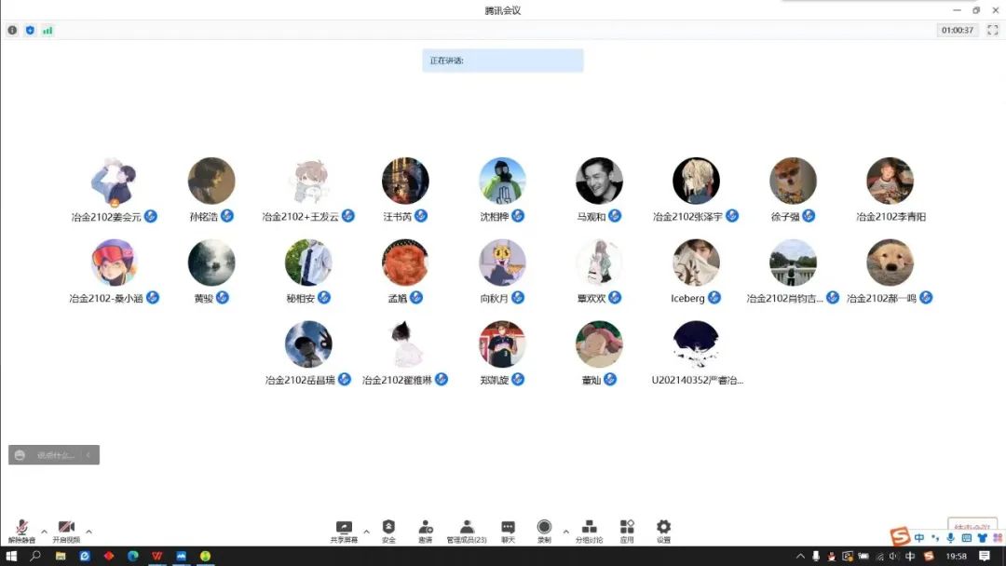1006x566 pixels.
Task: Click name label 冶金2102+王发云
Action: (x=300, y=217)
